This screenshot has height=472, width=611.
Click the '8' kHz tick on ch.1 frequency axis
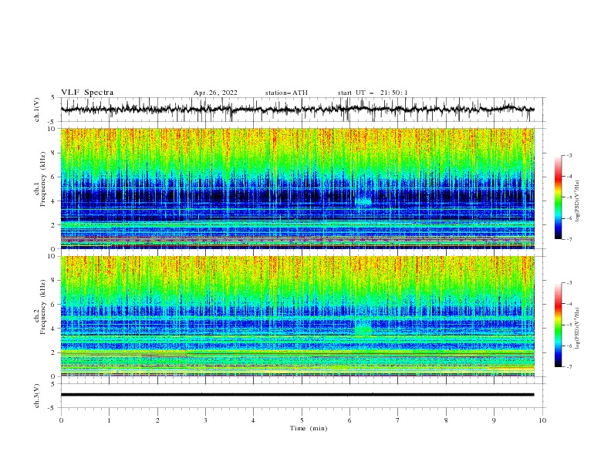[54, 153]
